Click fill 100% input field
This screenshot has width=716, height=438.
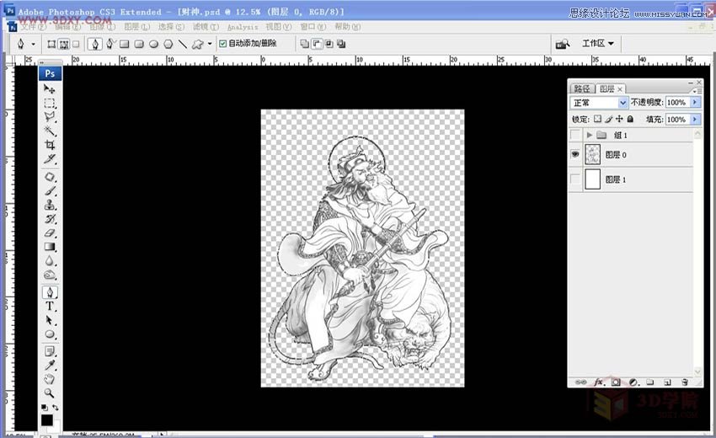[x=677, y=120]
